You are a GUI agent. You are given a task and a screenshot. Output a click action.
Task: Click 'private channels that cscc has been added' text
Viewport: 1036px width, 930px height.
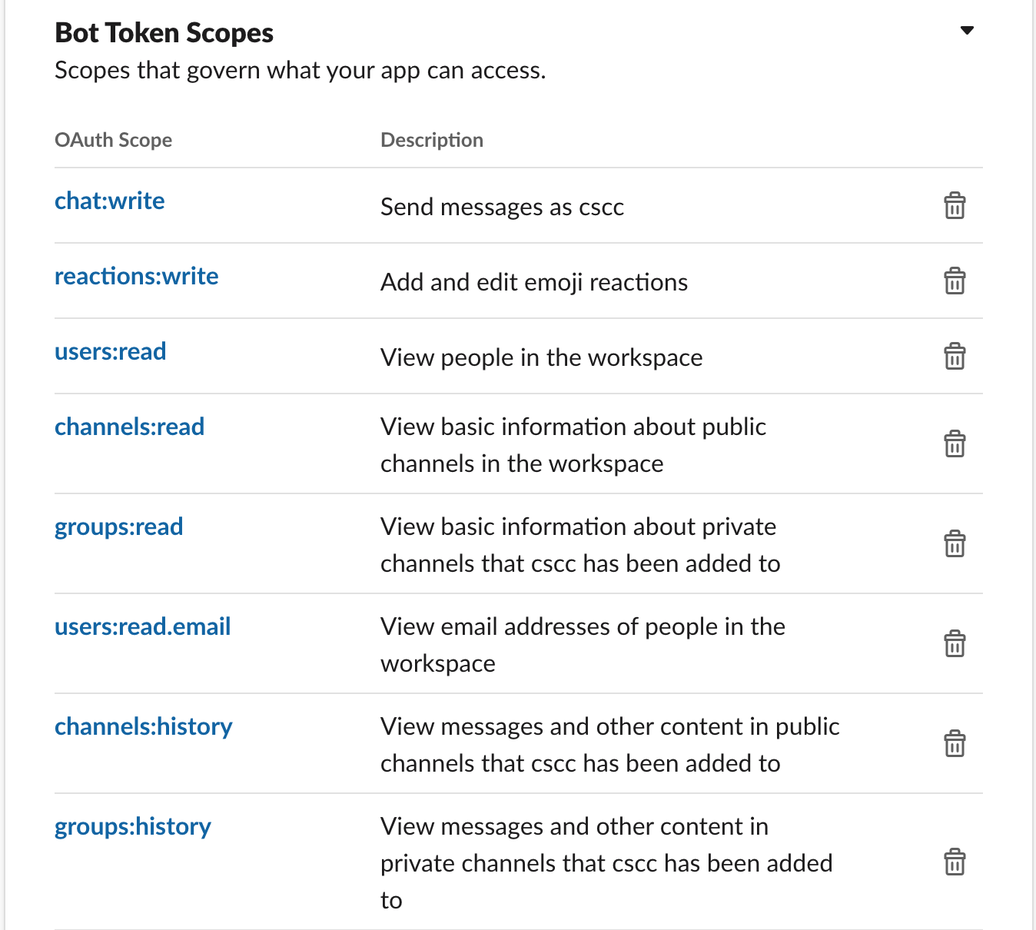(x=606, y=863)
